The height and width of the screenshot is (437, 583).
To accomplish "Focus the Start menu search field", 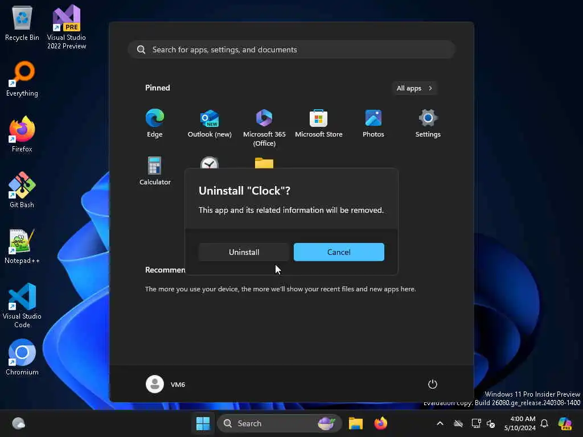I will [291, 50].
